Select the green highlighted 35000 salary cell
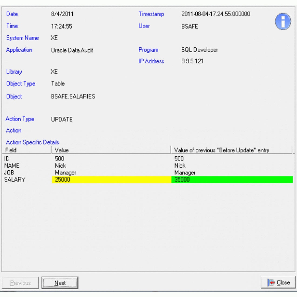 click(x=232, y=180)
